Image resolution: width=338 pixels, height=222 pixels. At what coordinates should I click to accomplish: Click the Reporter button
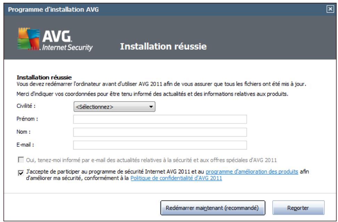298,208
